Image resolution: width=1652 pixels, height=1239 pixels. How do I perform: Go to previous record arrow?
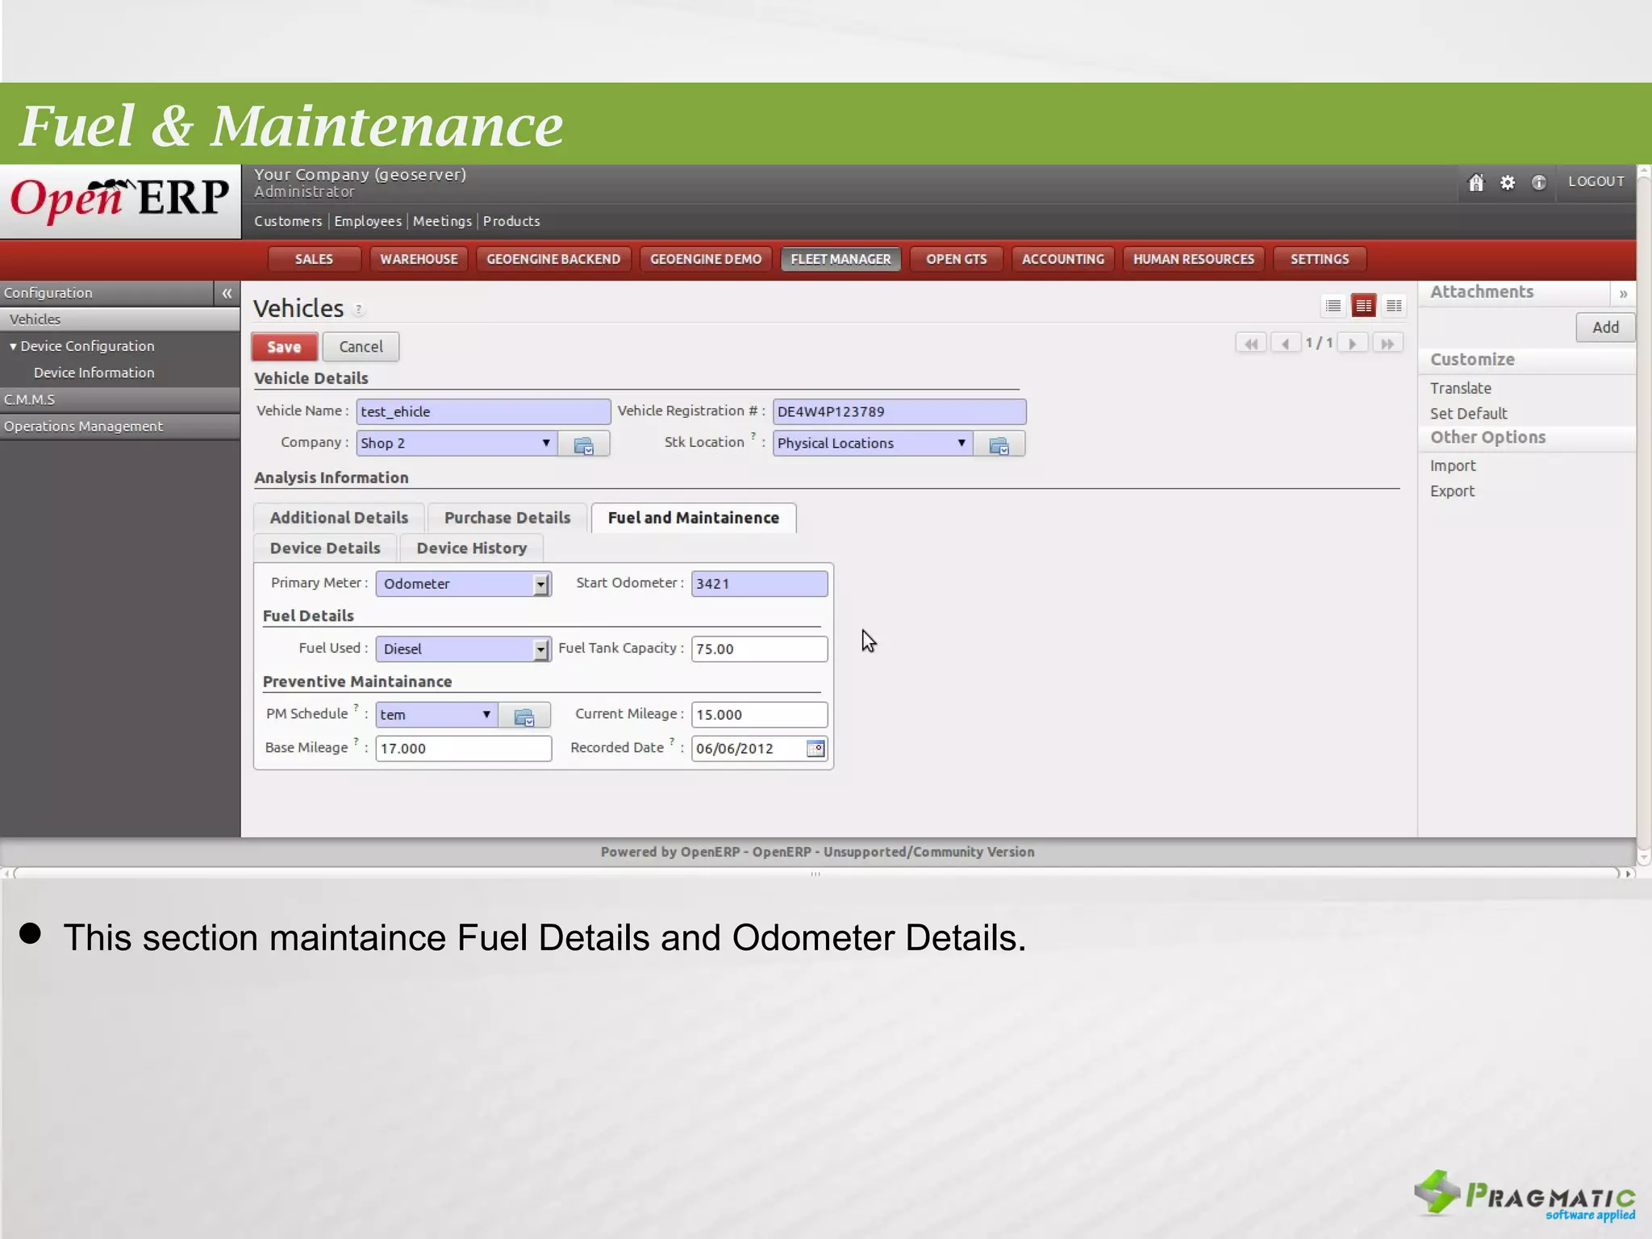click(x=1285, y=344)
